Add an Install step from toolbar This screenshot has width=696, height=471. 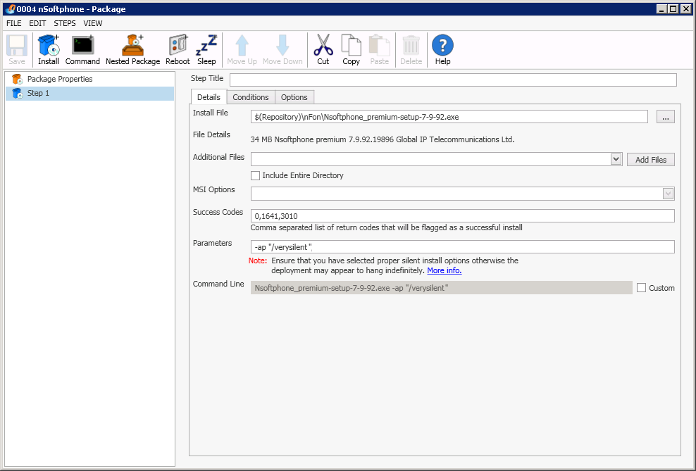(x=49, y=50)
